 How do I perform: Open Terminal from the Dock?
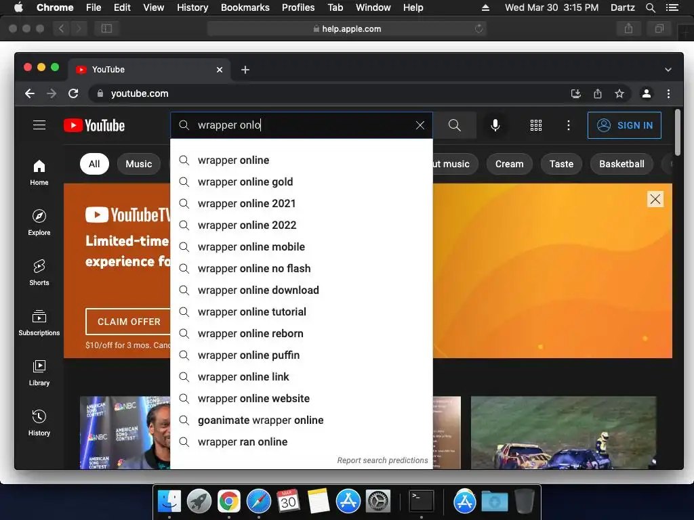[x=421, y=502]
